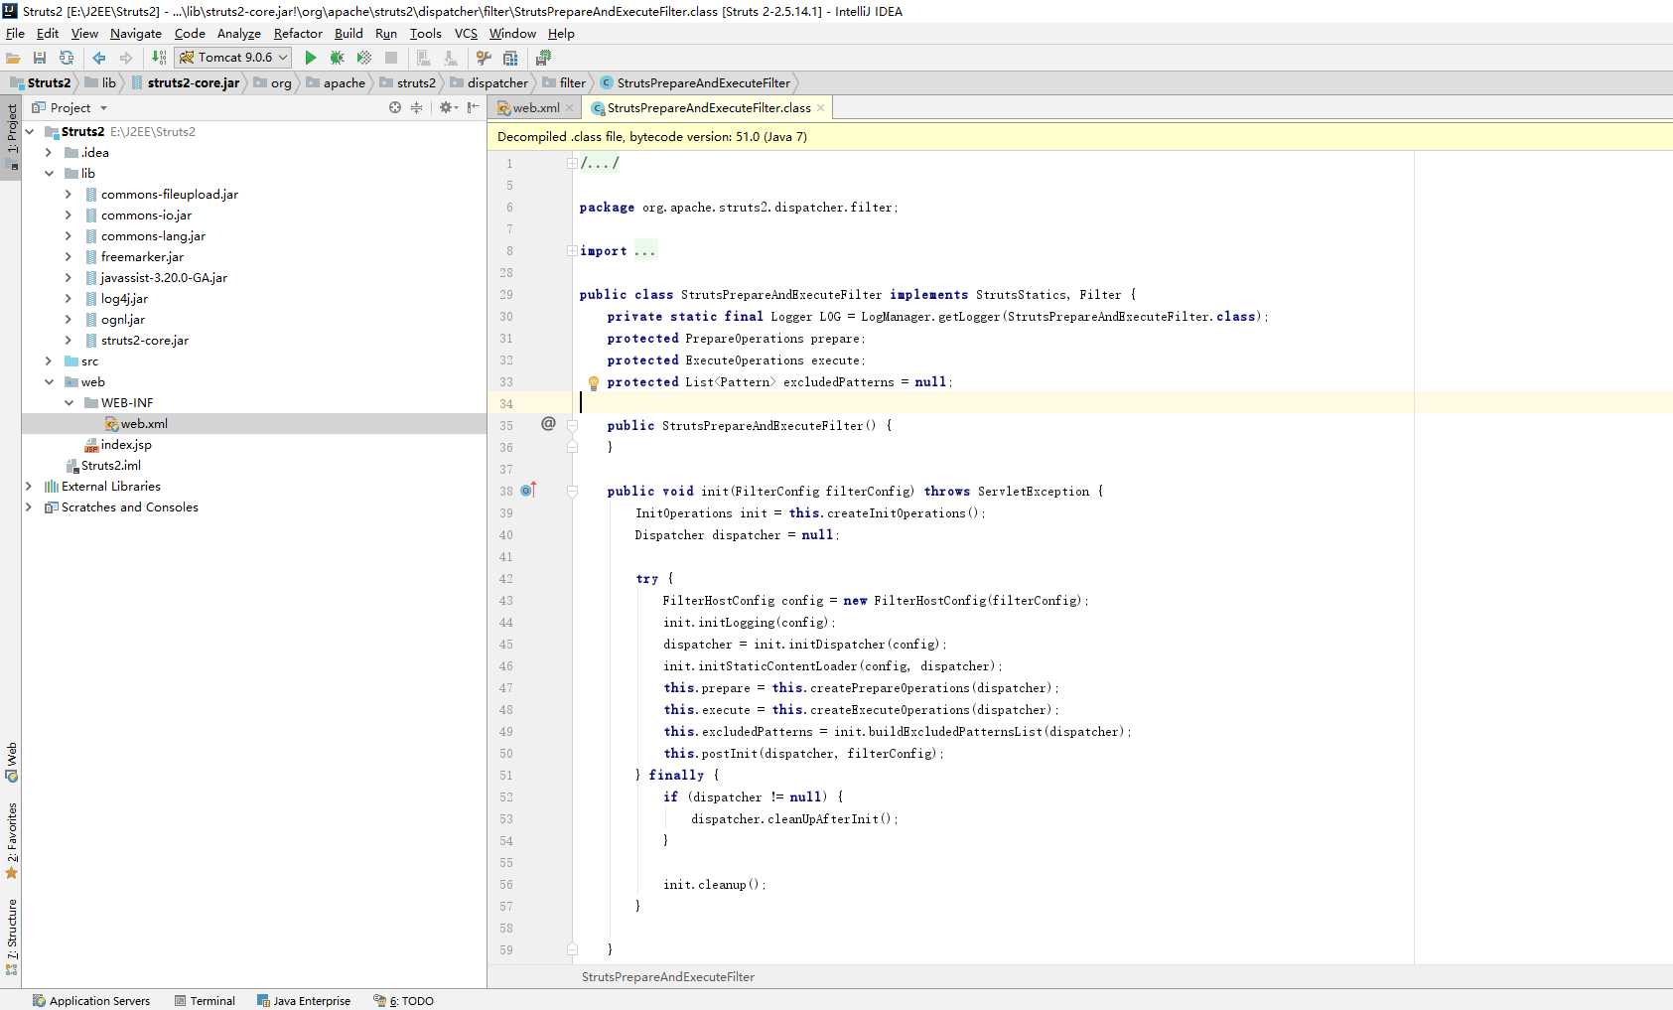This screenshot has width=1673, height=1010.
Task: Click the lightbulb intention icon on line 33
Action: pyautogui.click(x=594, y=382)
